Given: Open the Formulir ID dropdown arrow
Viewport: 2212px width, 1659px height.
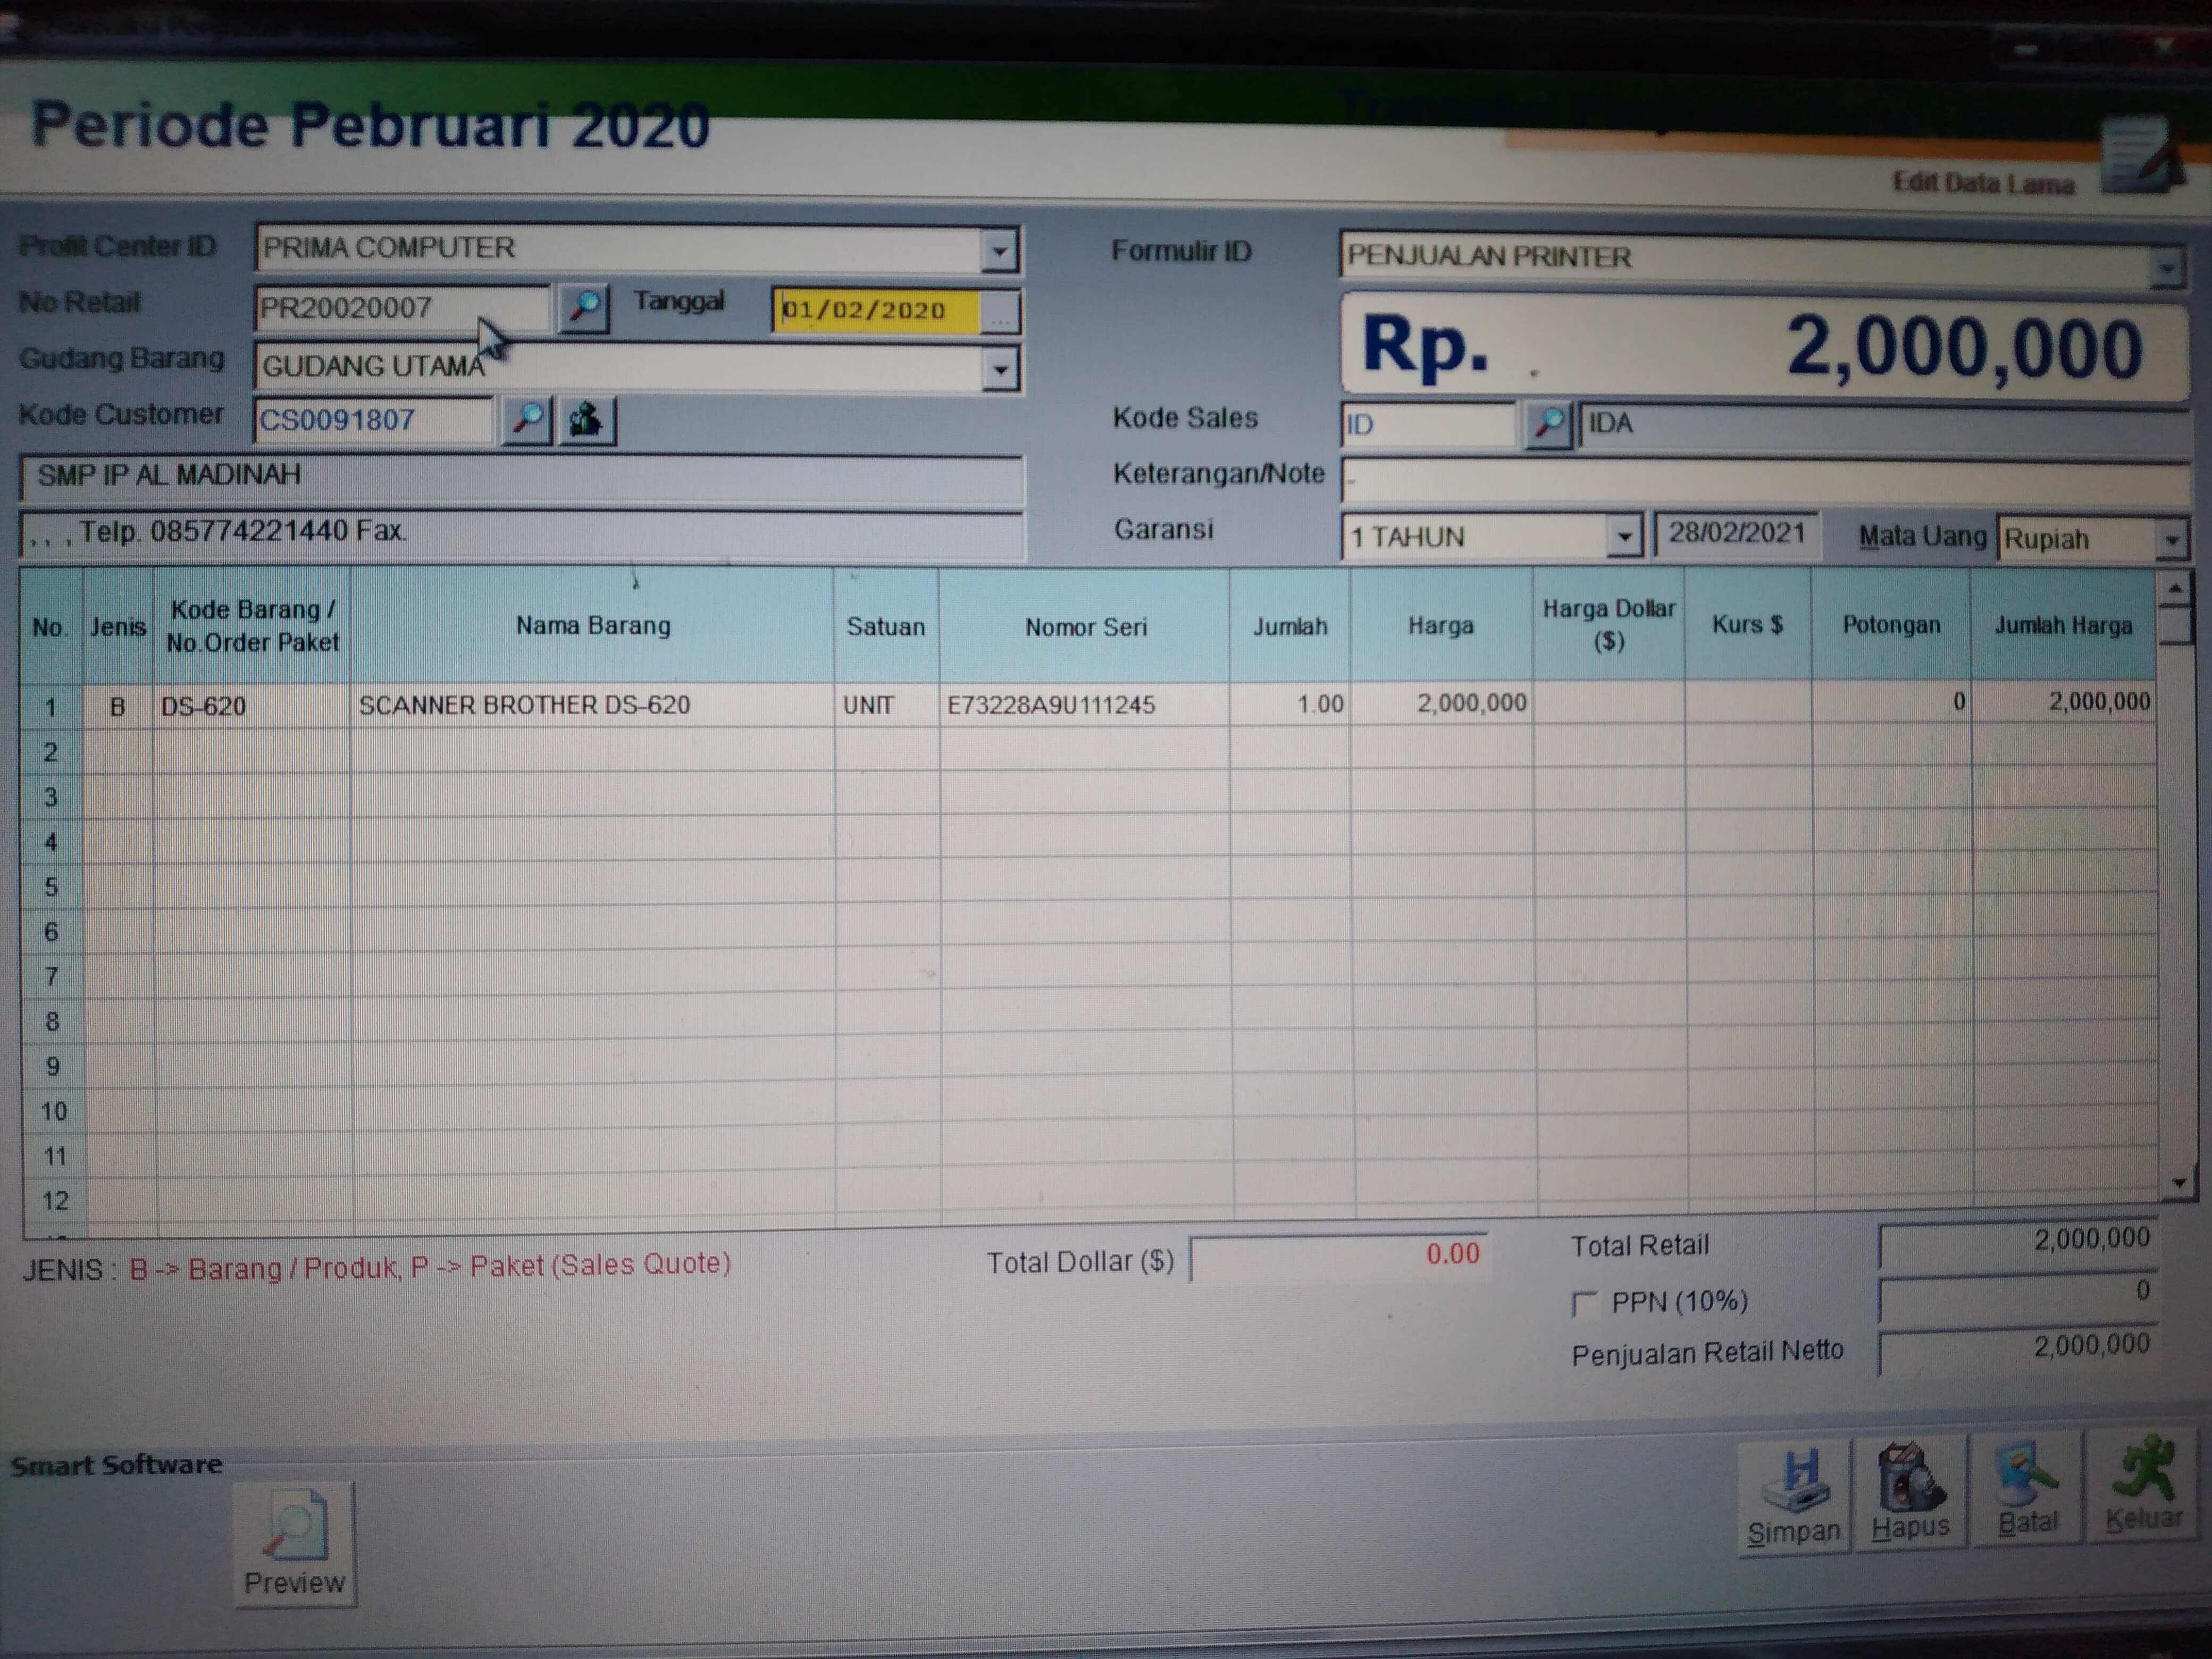Looking at the screenshot, I should [2166, 267].
